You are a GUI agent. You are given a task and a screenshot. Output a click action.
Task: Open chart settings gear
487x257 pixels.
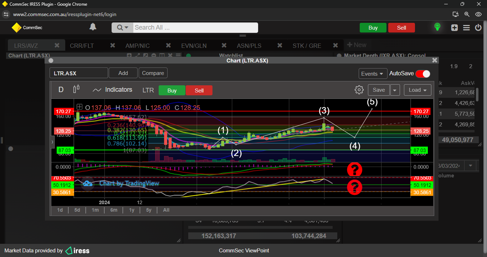[x=359, y=90]
